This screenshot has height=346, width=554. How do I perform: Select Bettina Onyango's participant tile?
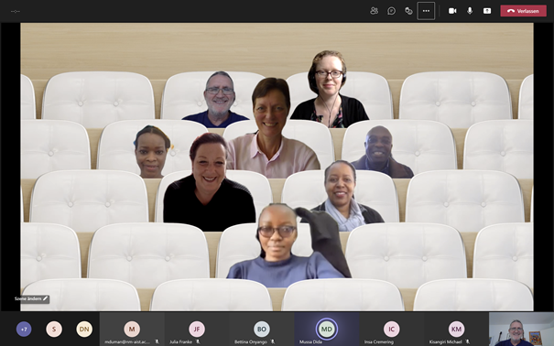(262, 329)
